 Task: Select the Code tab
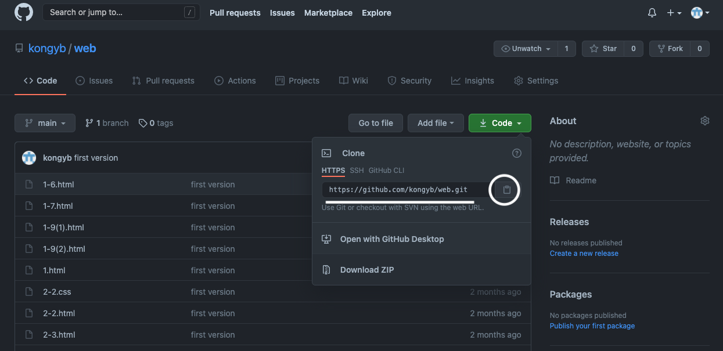tap(40, 81)
